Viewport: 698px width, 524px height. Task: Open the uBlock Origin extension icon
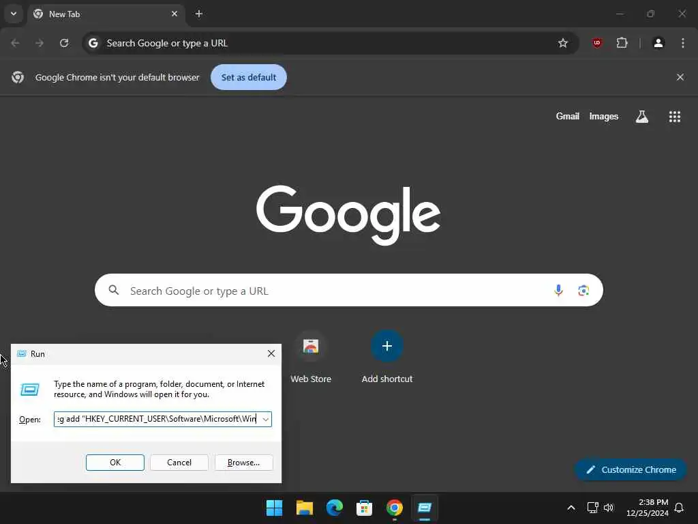point(597,43)
